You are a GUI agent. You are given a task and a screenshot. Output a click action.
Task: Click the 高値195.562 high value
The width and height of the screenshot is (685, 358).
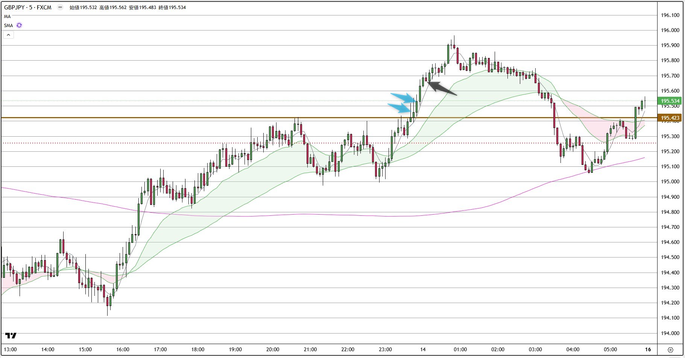(113, 7)
